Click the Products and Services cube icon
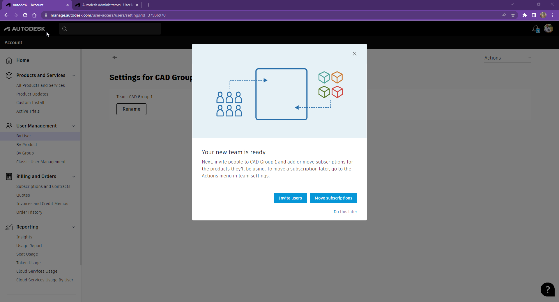 [9, 75]
